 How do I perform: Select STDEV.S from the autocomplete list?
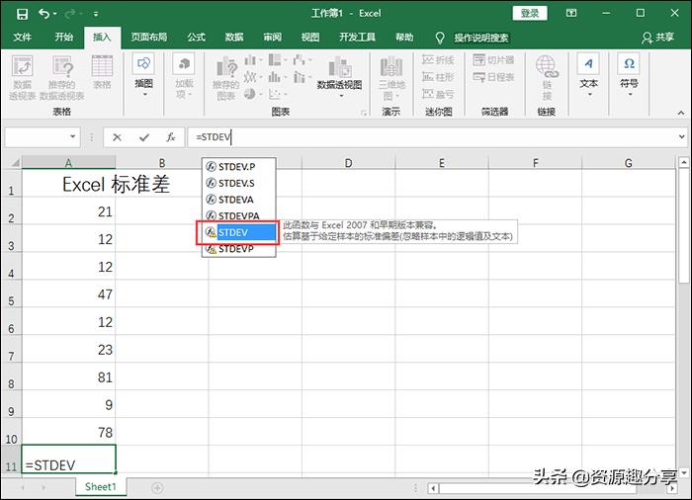pyautogui.click(x=236, y=183)
